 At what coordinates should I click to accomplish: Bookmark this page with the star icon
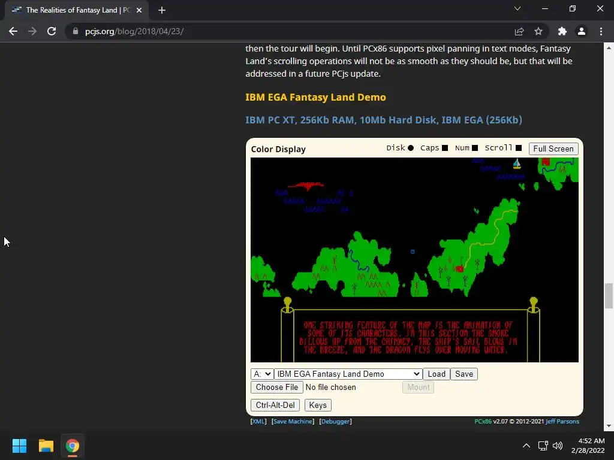538,31
